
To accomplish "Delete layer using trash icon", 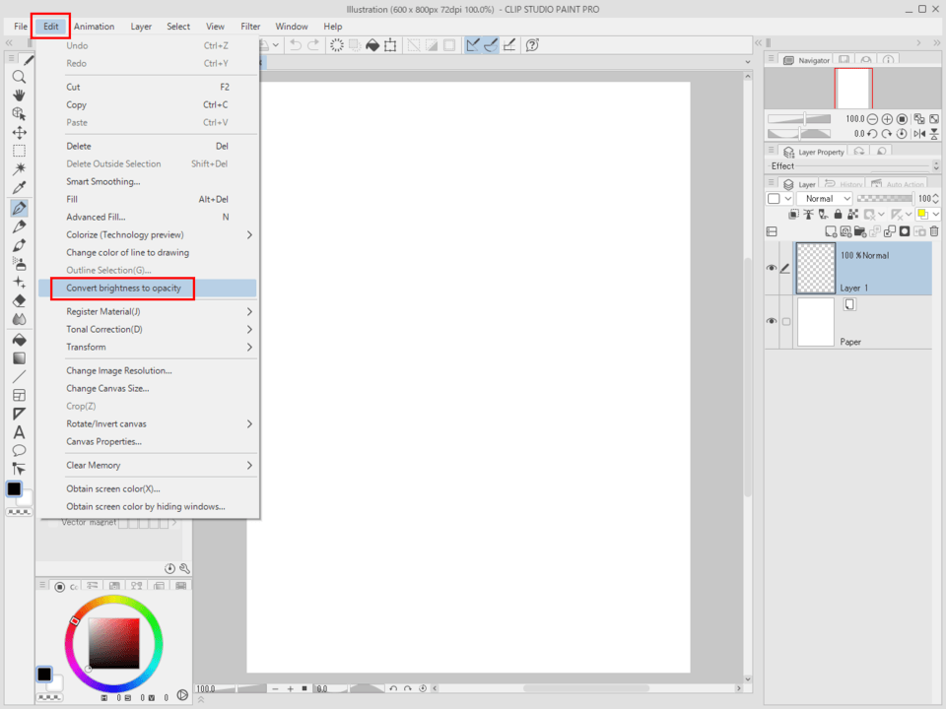I will (933, 231).
